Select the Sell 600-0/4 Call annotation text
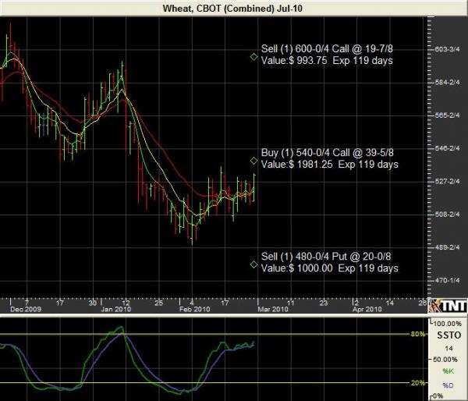 click(328, 55)
